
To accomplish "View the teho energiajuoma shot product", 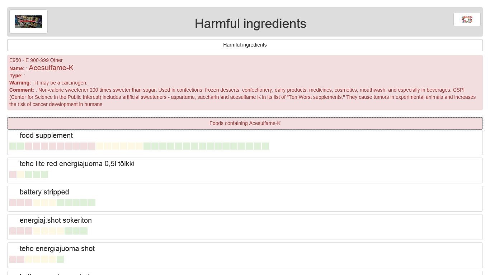I will coord(57,249).
